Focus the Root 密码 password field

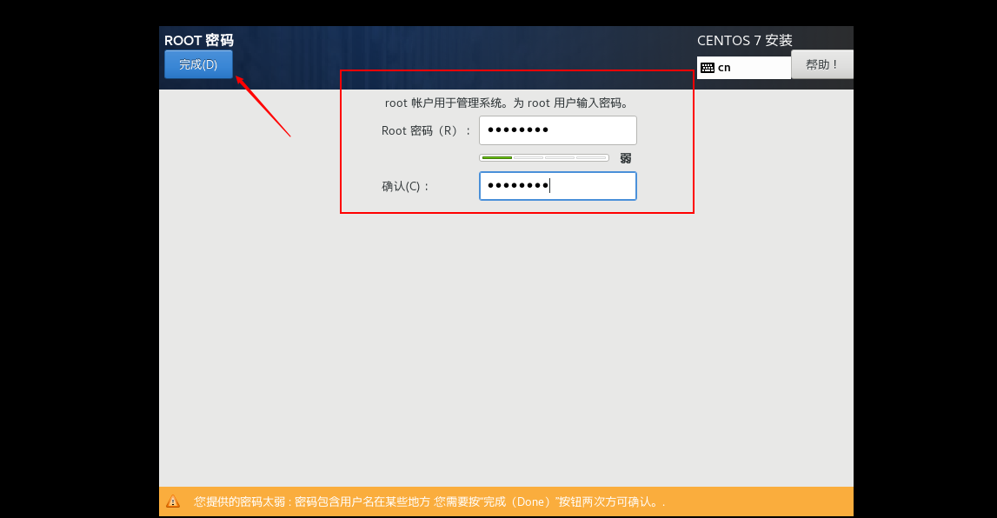click(558, 130)
